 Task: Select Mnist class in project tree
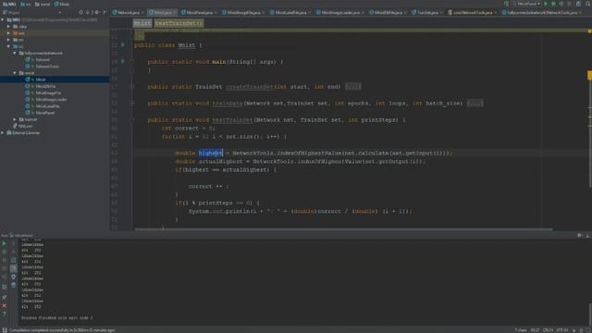pos(41,80)
